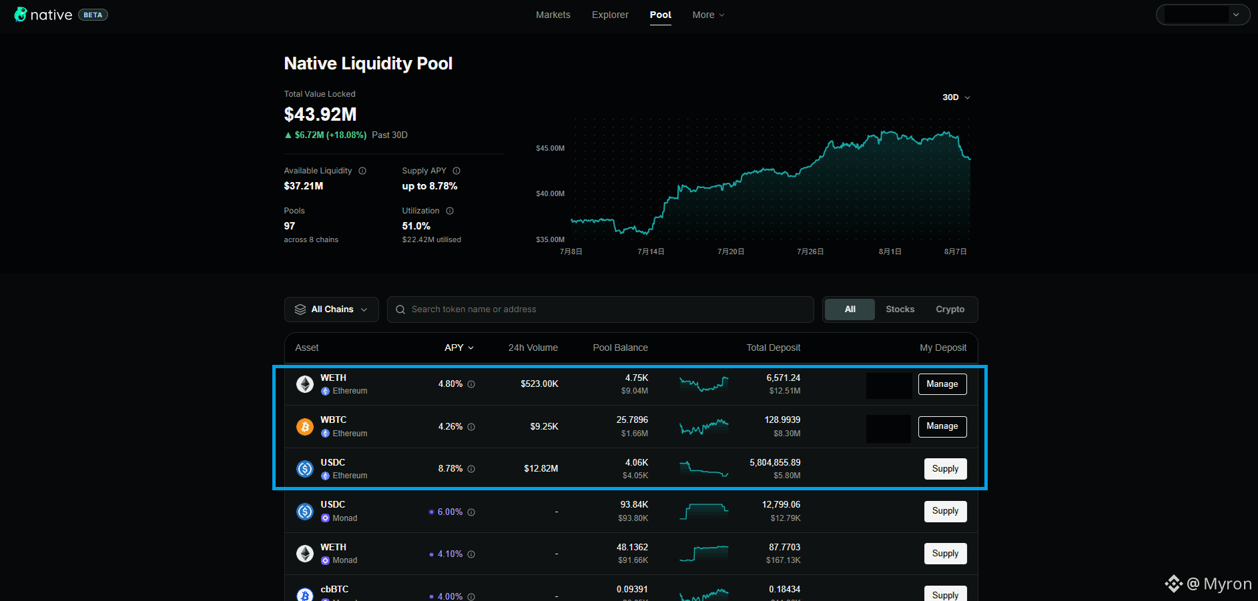
Task: Open the Explorer tab
Action: click(x=610, y=15)
